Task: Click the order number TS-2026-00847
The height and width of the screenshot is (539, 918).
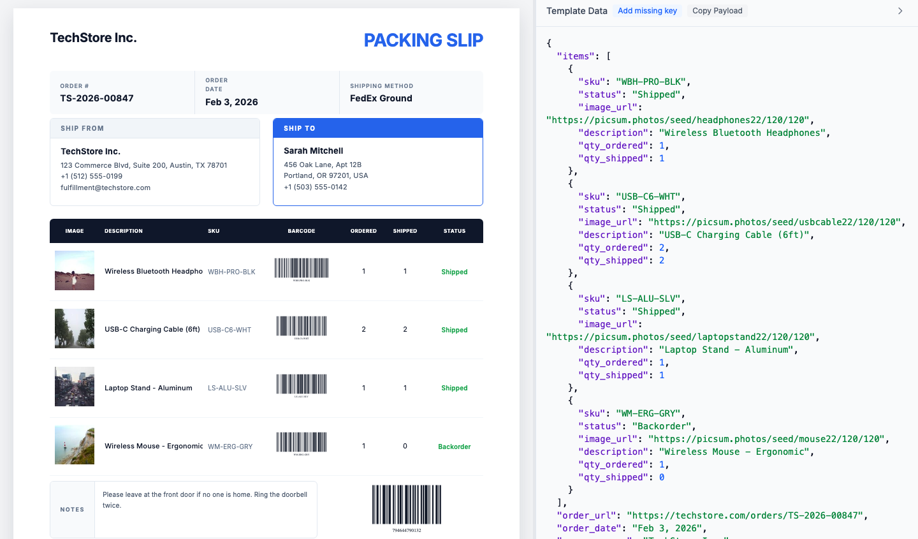Action: (x=97, y=98)
